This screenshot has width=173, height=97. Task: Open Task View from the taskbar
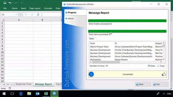(x=12, y=93)
